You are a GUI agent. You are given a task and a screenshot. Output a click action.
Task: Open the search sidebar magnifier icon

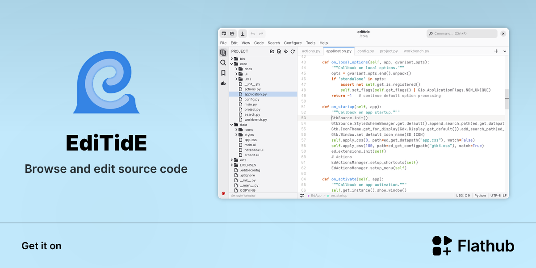223,63
